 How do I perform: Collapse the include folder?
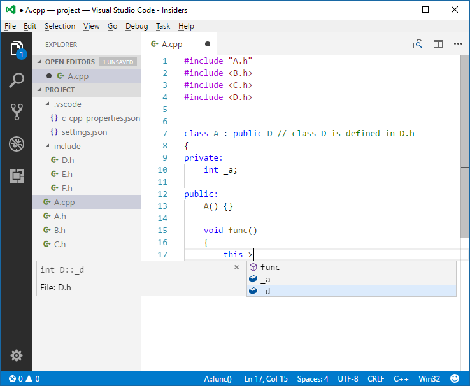pos(67,146)
